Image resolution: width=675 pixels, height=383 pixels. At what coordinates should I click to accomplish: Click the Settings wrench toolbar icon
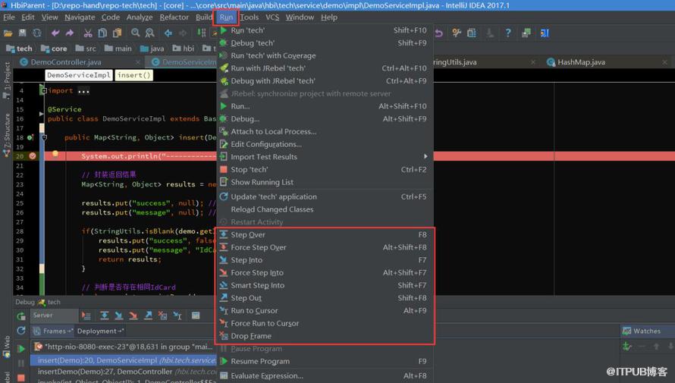pos(457,33)
